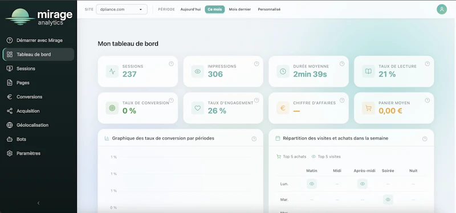Show help for the Sessions card
This screenshot has width=456, height=213.
[171, 64]
